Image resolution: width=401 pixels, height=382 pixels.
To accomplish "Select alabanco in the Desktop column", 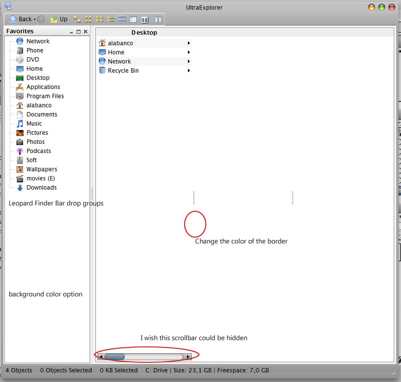I will tap(145, 43).
